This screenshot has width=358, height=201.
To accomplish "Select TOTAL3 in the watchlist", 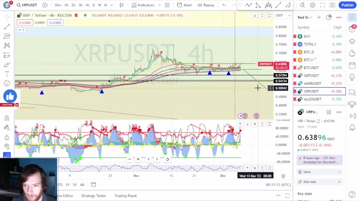I will click(319, 44).
